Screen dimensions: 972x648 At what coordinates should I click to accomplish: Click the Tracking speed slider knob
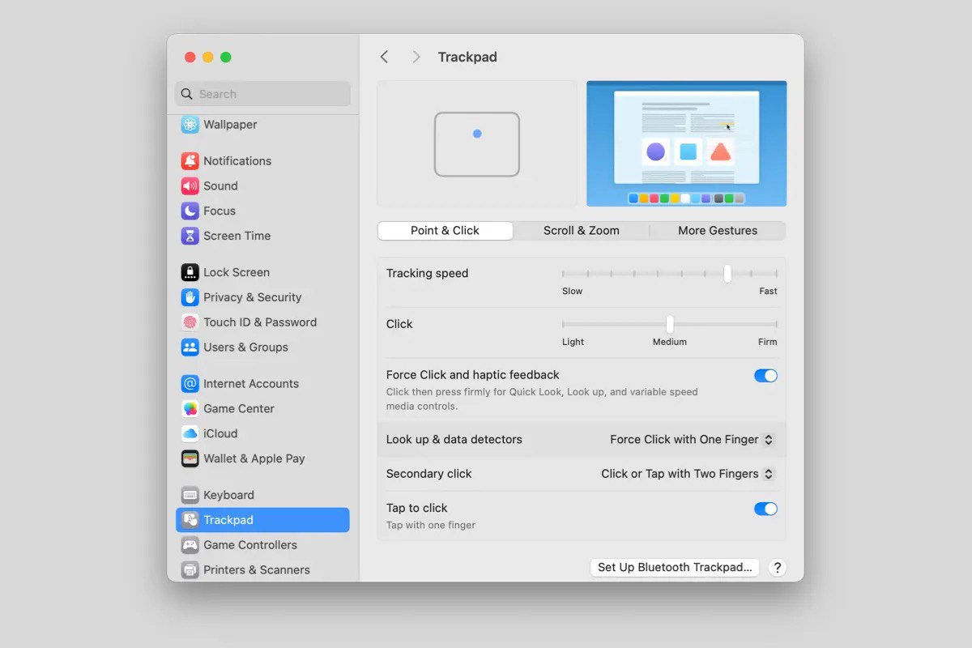pyautogui.click(x=727, y=274)
